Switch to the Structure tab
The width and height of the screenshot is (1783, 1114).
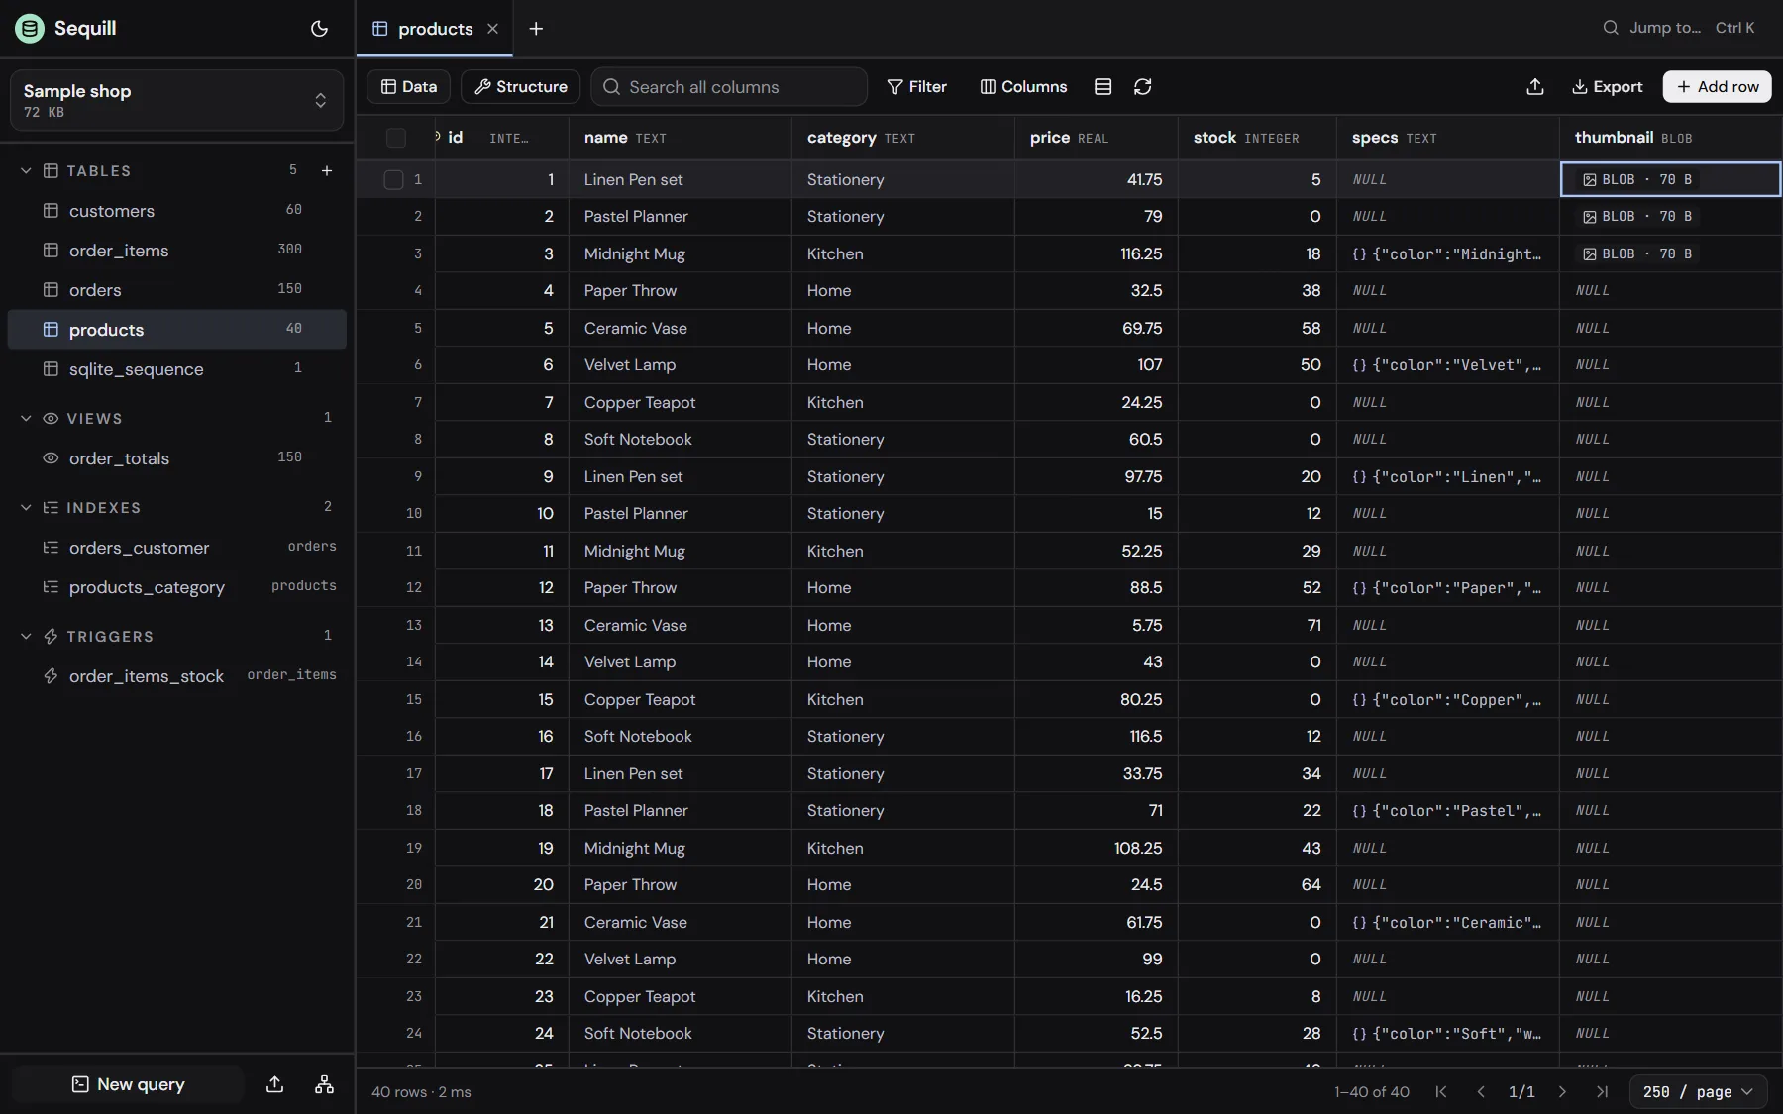click(521, 87)
